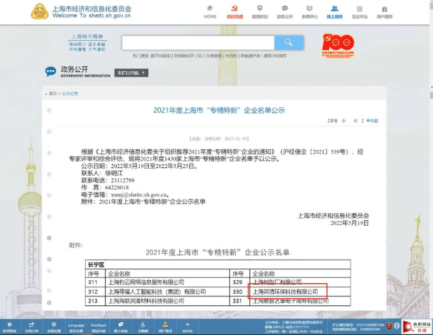Click the signature date 2022年5月19日
433x335 pixels.
[349, 223]
